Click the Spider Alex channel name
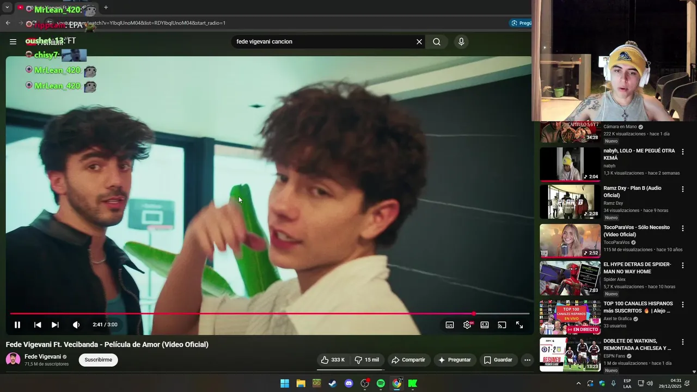697x392 pixels. coord(614,279)
